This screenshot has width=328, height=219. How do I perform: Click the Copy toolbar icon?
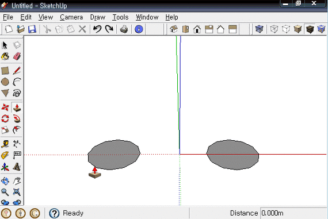pyautogui.click(x=59, y=29)
